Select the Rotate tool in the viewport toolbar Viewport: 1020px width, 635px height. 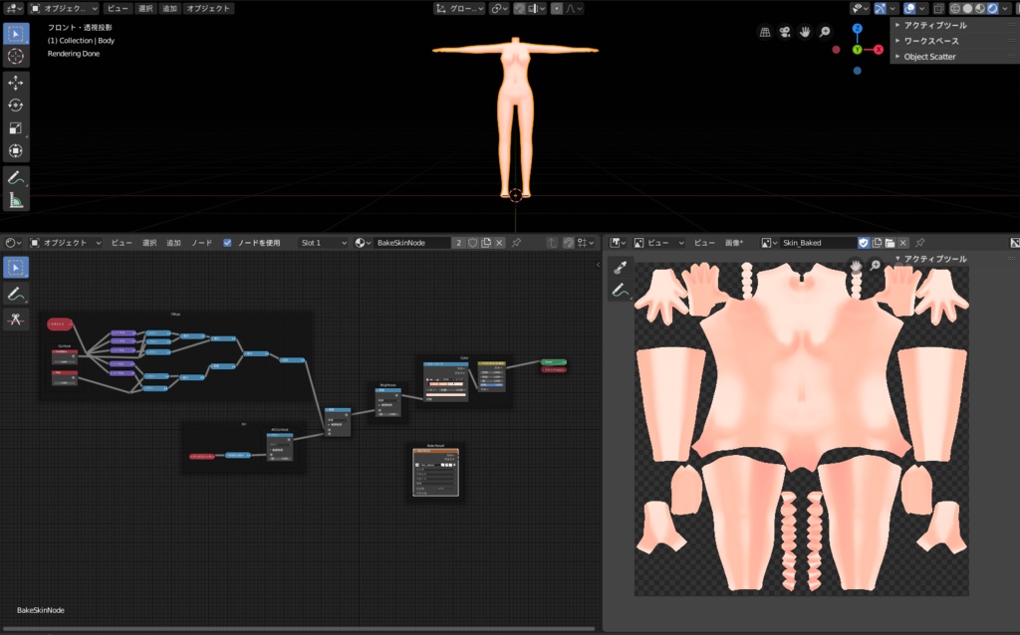pyautogui.click(x=14, y=105)
